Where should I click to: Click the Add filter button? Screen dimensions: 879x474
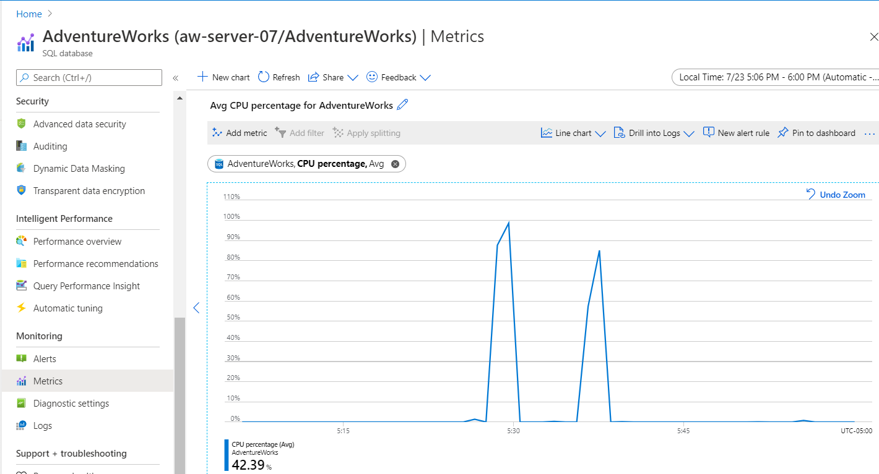300,133
